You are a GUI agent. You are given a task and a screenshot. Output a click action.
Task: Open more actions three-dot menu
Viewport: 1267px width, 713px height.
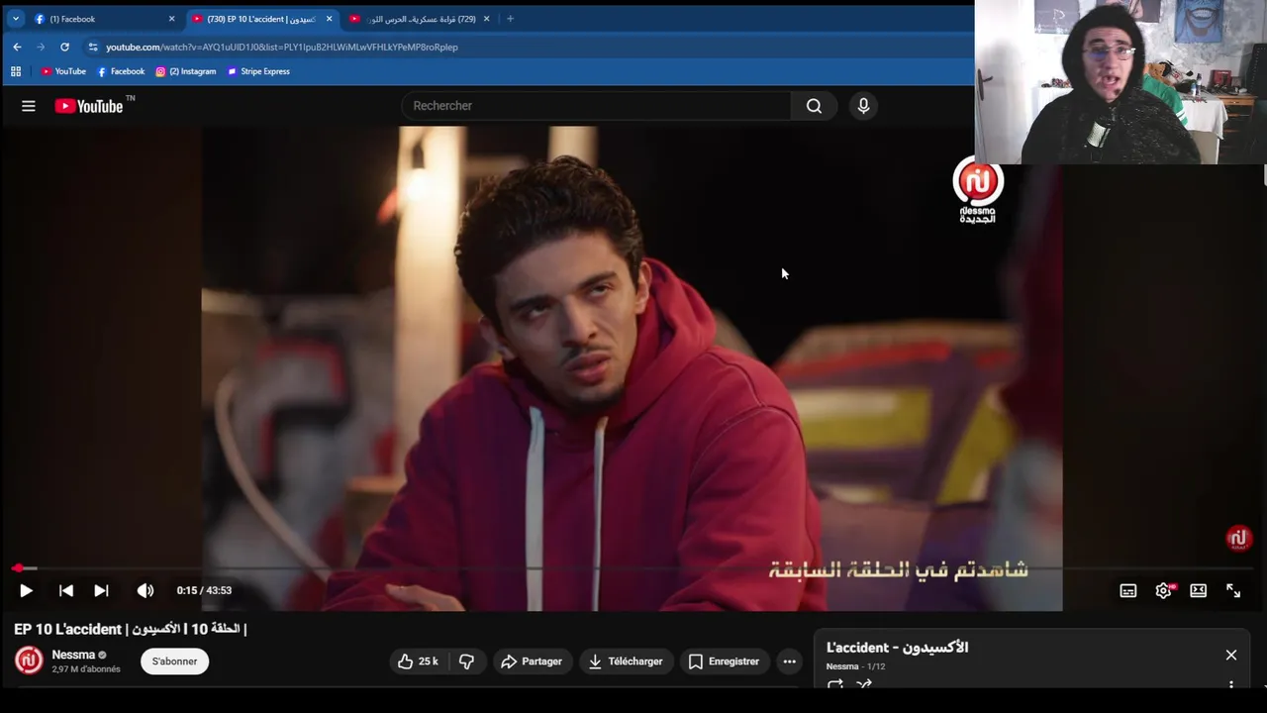(x=789, y=662)
